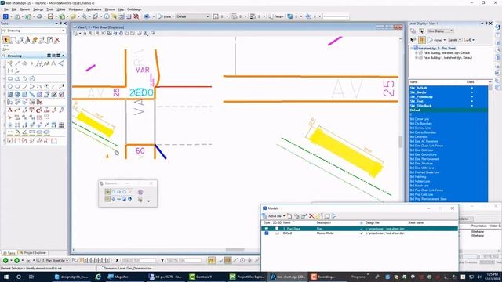Click the highlighted level filter icon in Level Display
The height and width of the screenshot is (282, 502).
tap(422, 40)
